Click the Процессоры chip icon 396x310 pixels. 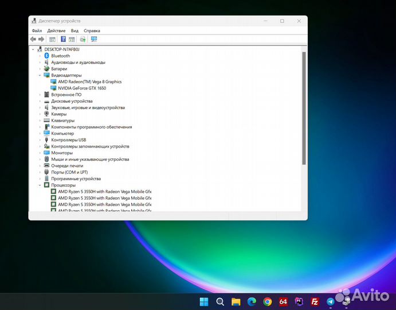coord(46,185)
